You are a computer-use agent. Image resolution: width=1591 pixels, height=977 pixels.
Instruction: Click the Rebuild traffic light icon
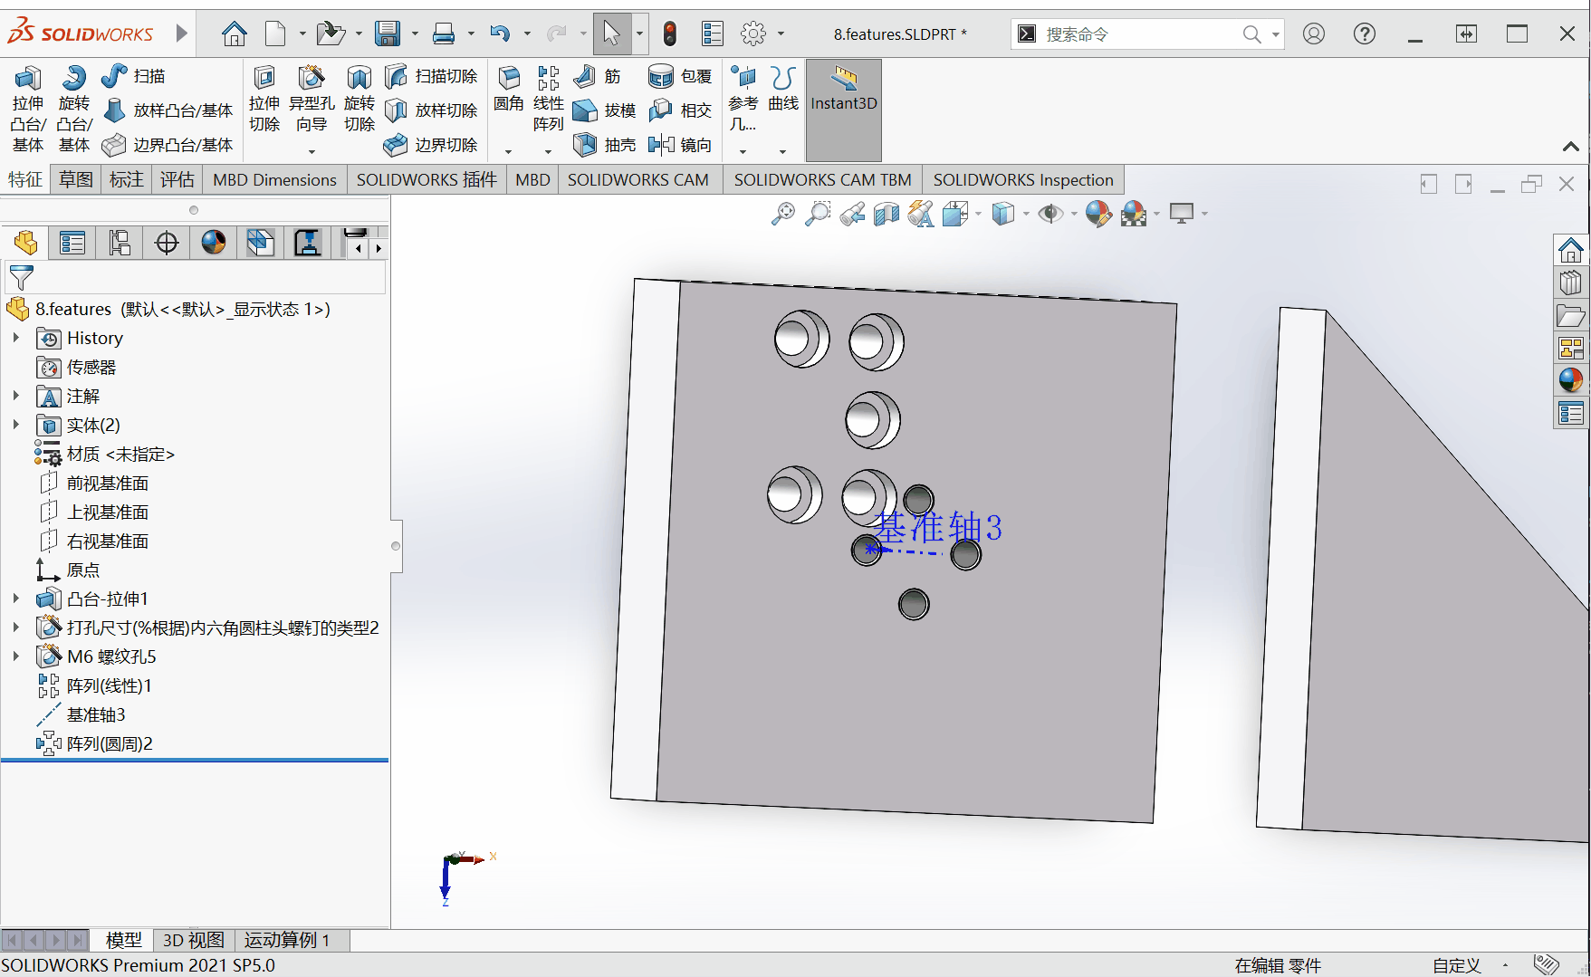coord(670,34)
